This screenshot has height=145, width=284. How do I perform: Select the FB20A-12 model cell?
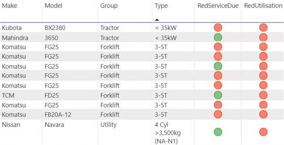pos(59,114)
